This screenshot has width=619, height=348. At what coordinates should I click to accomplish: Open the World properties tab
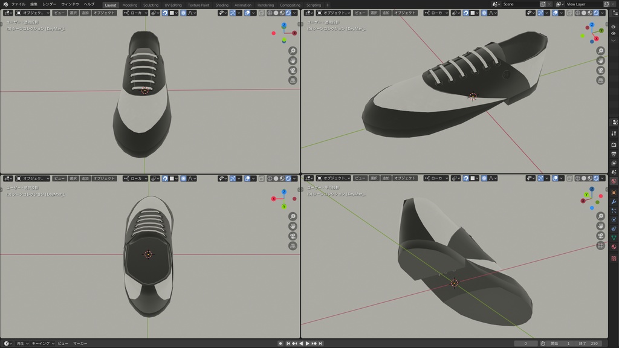pos(614,181)
